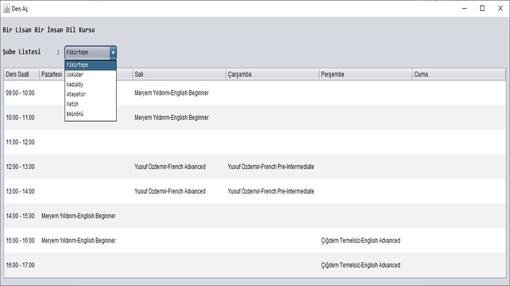Viewport: 510px width, 286px height.
Task: Open the Şube Listesi dropdown arrow
Action: click(x=113, y=53)
